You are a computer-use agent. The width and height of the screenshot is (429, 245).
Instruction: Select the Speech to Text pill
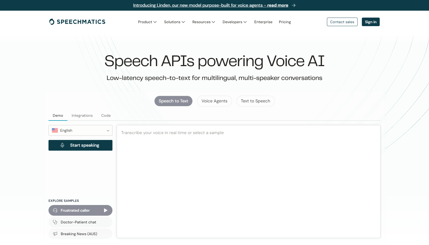(x=173, y=101)
